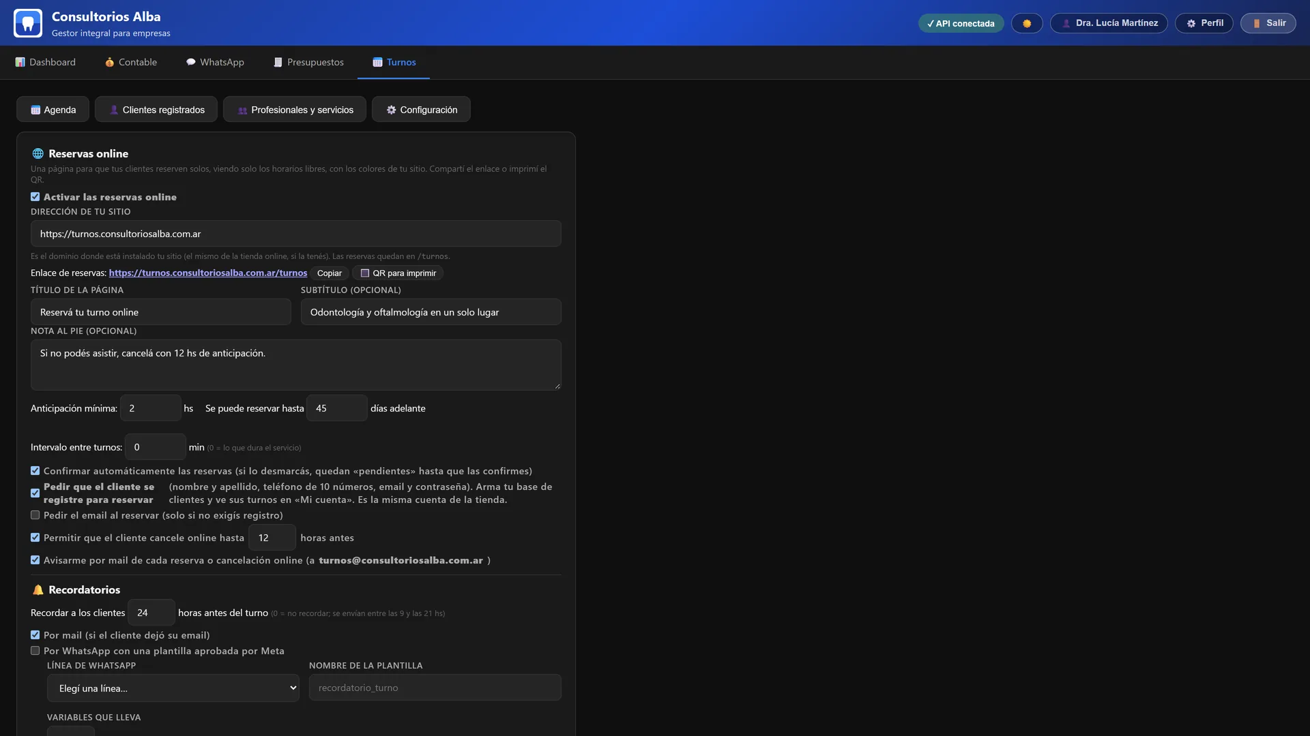Copy the reservation link with Copiar

(x=330, y=273)
